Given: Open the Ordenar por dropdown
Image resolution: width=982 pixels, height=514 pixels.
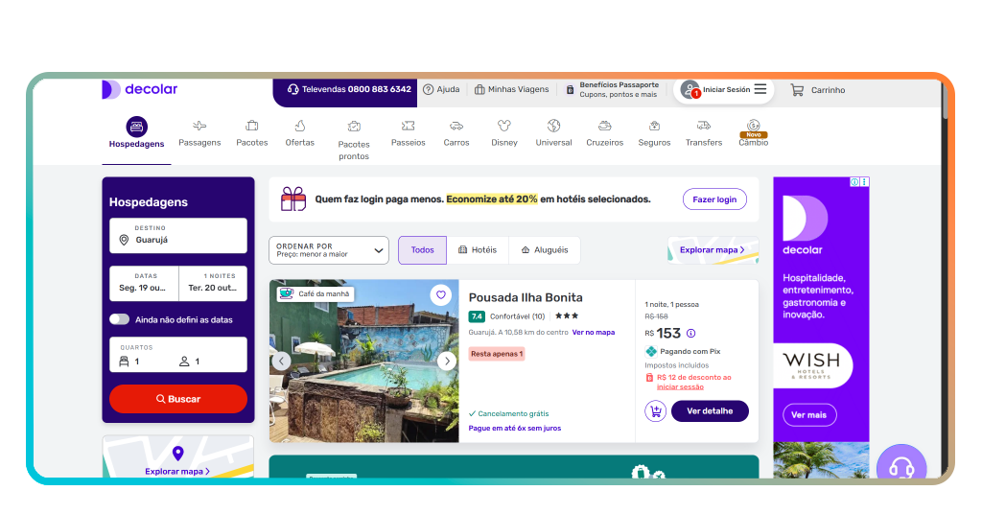Looking at the screenshot, I should [x=329, y=250].
